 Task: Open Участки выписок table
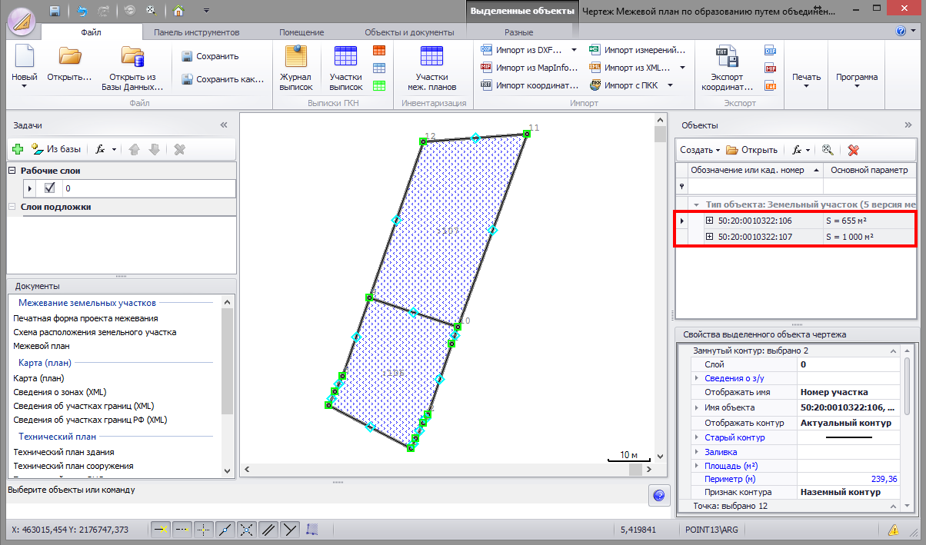[345, 68]
